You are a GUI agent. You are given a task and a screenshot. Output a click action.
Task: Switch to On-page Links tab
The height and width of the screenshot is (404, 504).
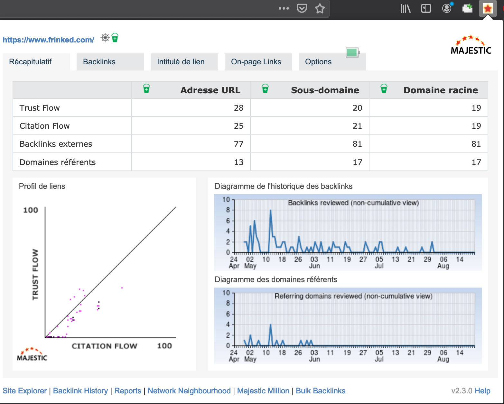(258, 62)
